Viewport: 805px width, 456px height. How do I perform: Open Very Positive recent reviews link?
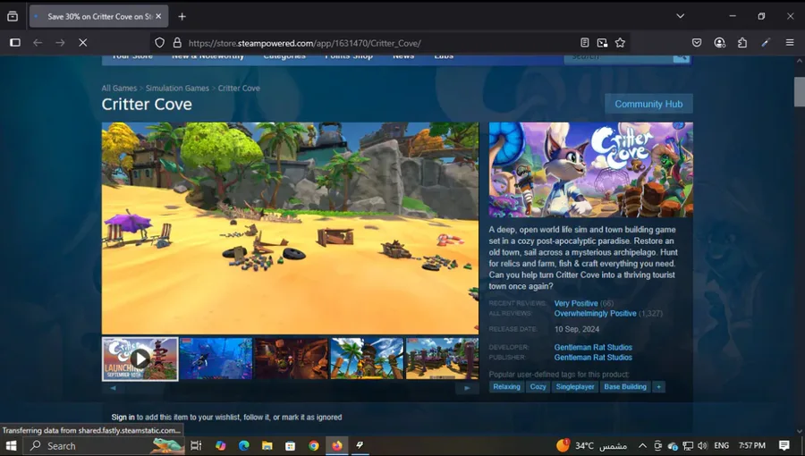(575, 303)
